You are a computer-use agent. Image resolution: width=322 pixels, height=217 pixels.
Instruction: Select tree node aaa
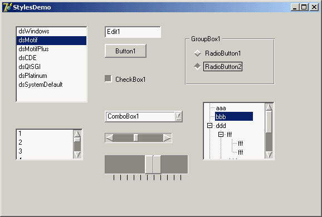click(221, 108)
